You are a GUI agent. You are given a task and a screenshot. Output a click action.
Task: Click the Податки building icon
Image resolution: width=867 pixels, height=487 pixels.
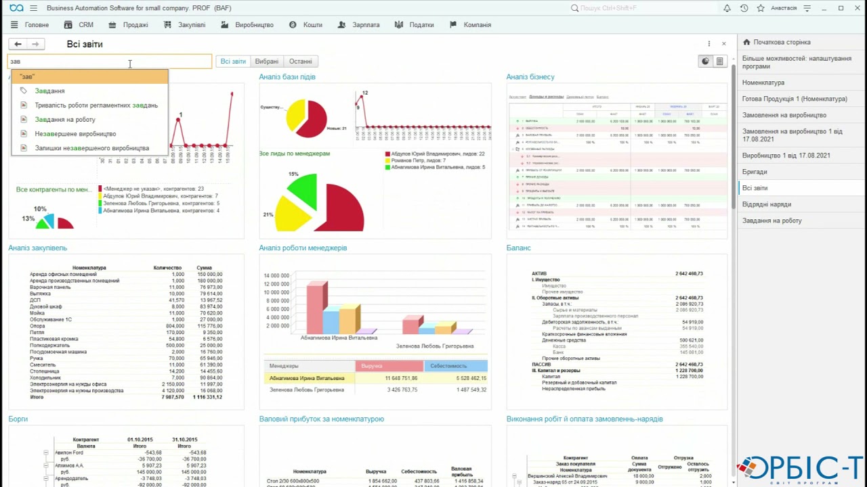point(399,25)
